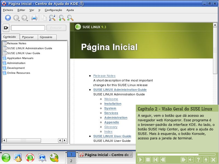
Task: Print the page using the printer icon
Action: tap(34, 18)
